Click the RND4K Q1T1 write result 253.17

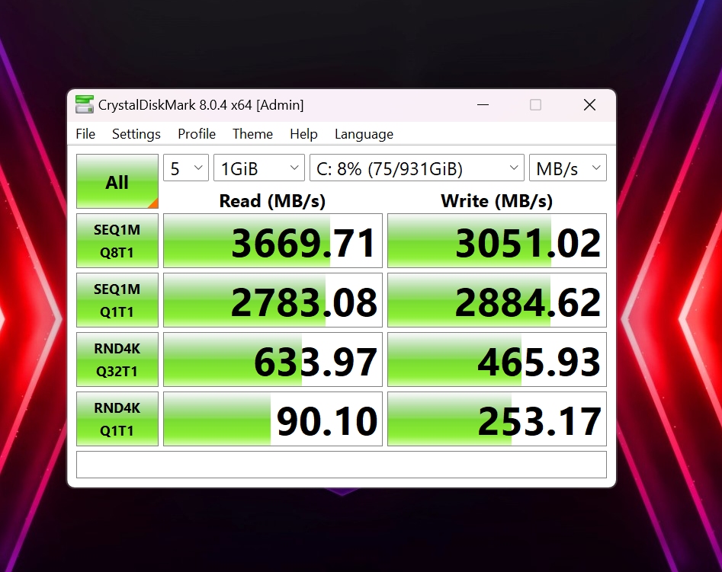(497, 419)
